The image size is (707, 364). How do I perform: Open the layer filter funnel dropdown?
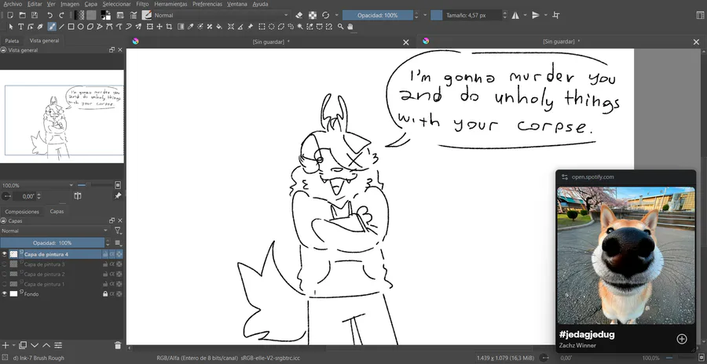click(x=118, y=231)
